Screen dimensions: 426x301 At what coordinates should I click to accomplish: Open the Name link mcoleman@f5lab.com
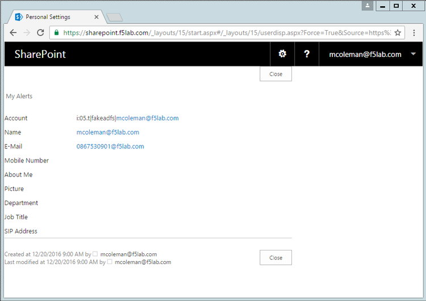[x=107, y=132]
